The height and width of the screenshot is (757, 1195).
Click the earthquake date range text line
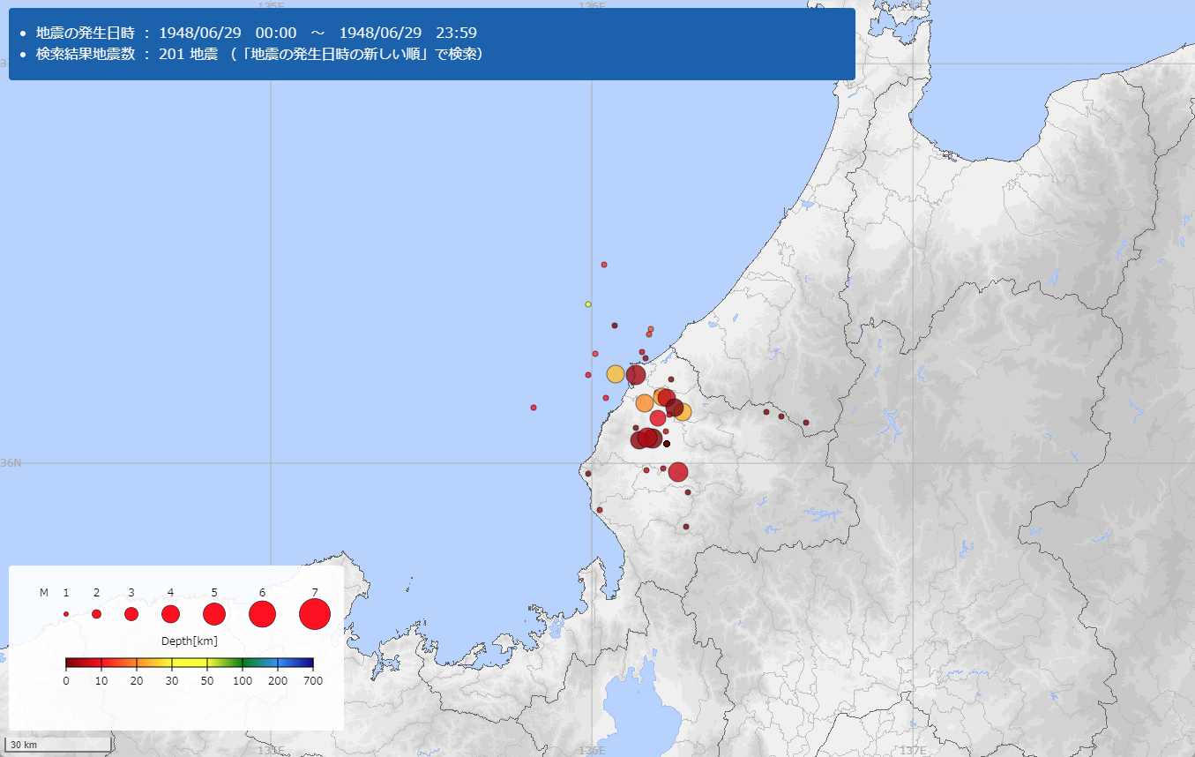257,33
